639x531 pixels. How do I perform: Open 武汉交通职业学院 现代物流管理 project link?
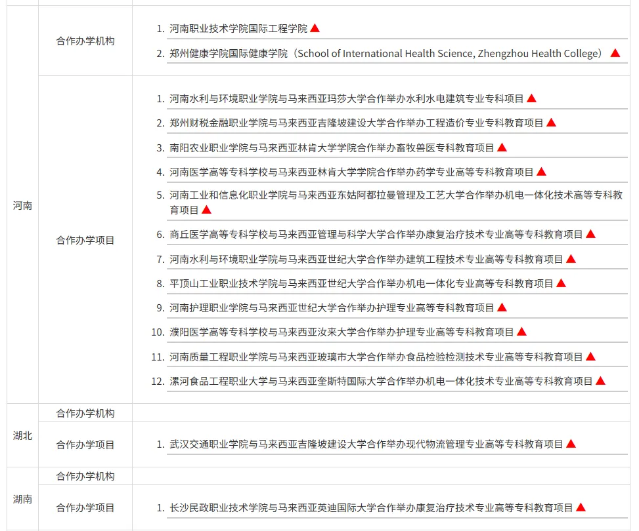(x=366, y=444)
